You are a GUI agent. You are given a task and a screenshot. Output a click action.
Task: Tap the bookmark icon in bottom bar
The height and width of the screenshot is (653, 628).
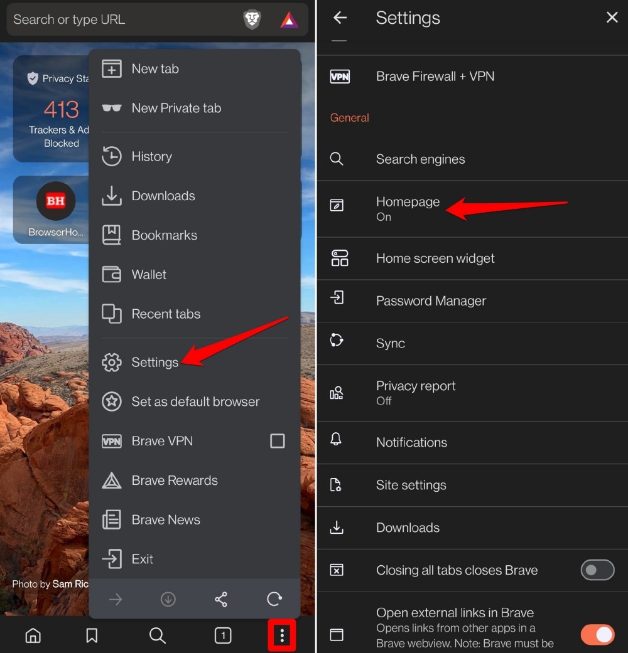(92, 635)
